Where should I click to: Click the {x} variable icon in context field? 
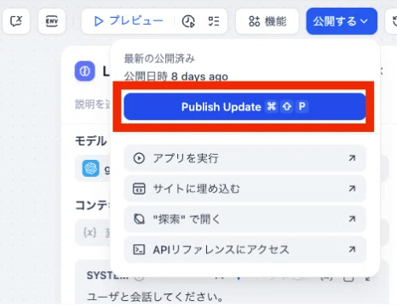[x=89, y=233]
